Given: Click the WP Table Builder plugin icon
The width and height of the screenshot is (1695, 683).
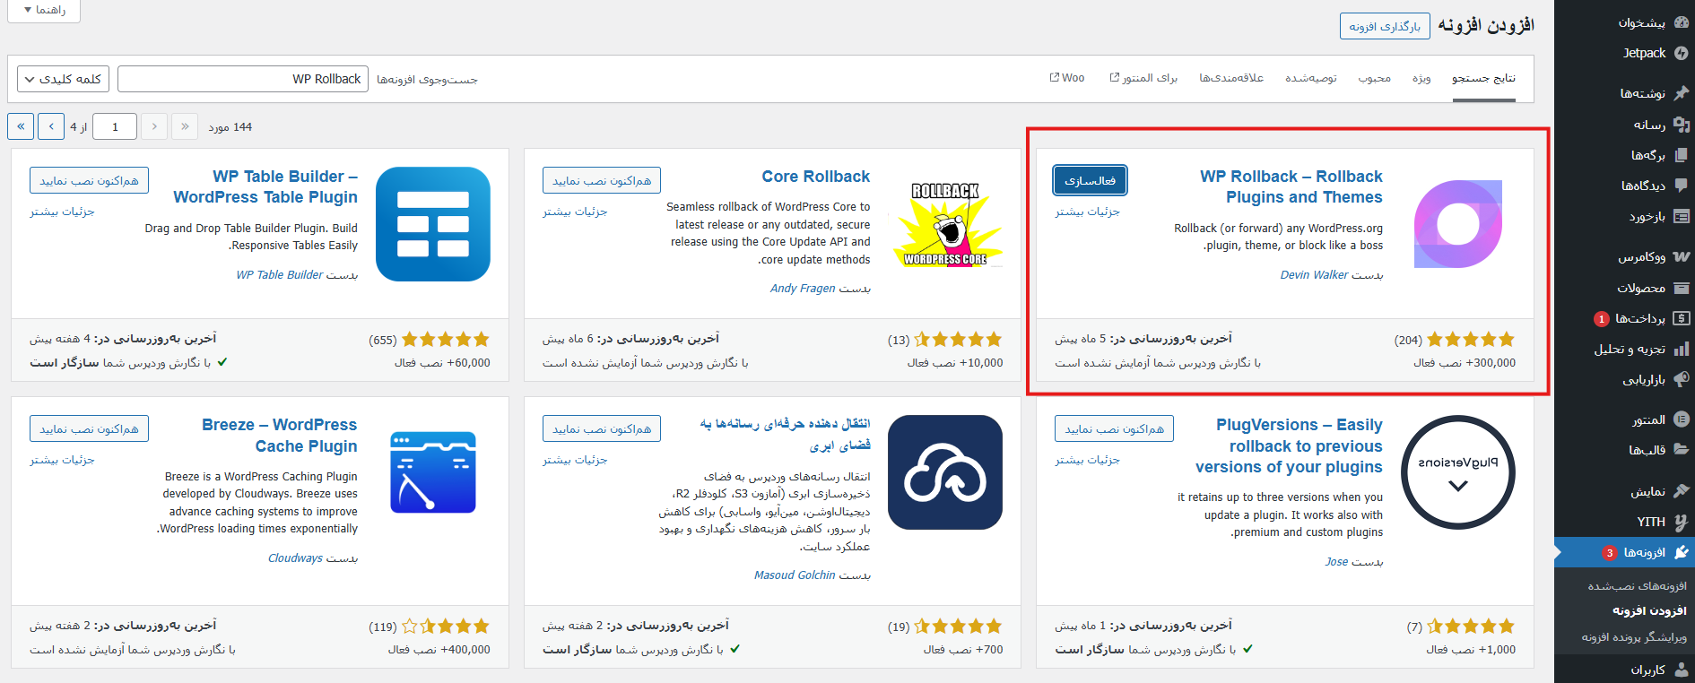Looking at the screenshot, I should (433, 224).
